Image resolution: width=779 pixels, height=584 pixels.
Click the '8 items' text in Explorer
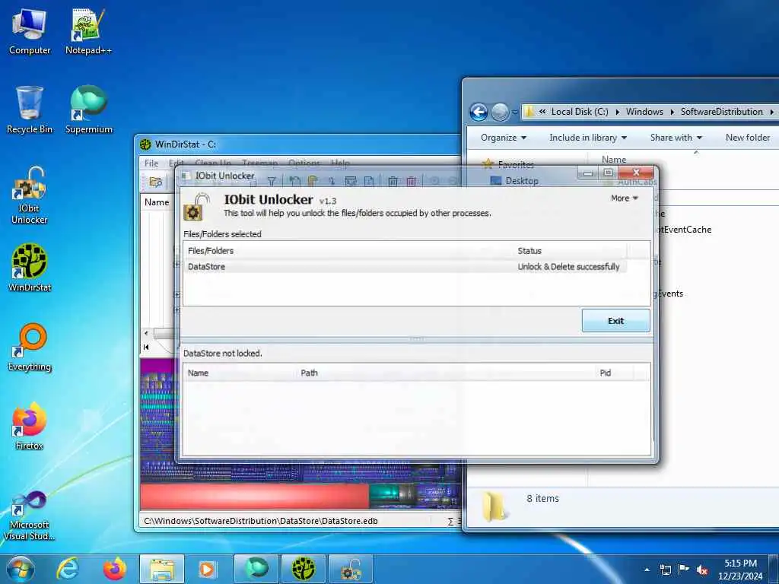[x=542, y=499]
